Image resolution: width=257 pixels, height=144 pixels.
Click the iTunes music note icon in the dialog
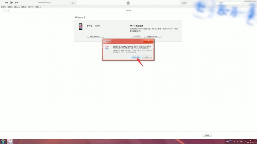(107, 47)
